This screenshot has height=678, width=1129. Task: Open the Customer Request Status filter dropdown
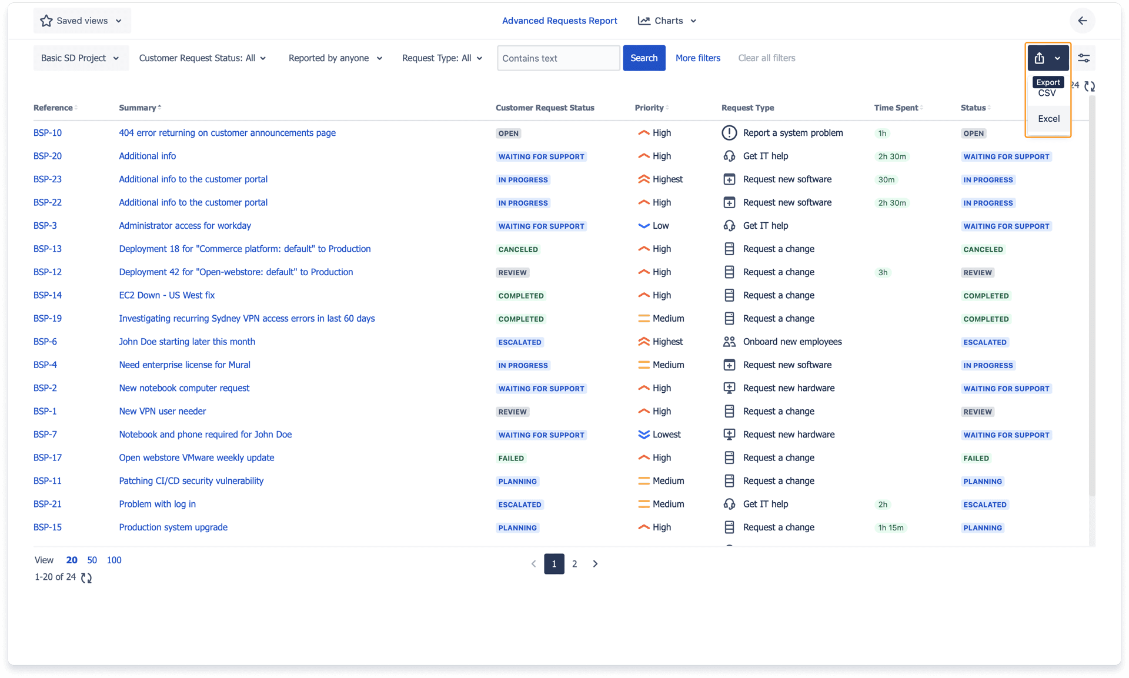tap(202, 58)
